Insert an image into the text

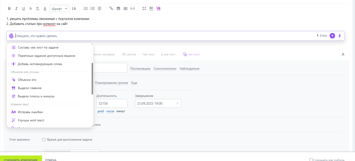tap(118, 8)
